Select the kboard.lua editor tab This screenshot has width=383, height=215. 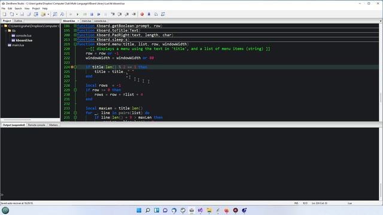pos(69,21)
